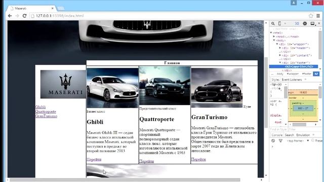This screenshot has height=182, width=324.
Task: Collapse the html node in DOM tree
Action: [271, 32]
